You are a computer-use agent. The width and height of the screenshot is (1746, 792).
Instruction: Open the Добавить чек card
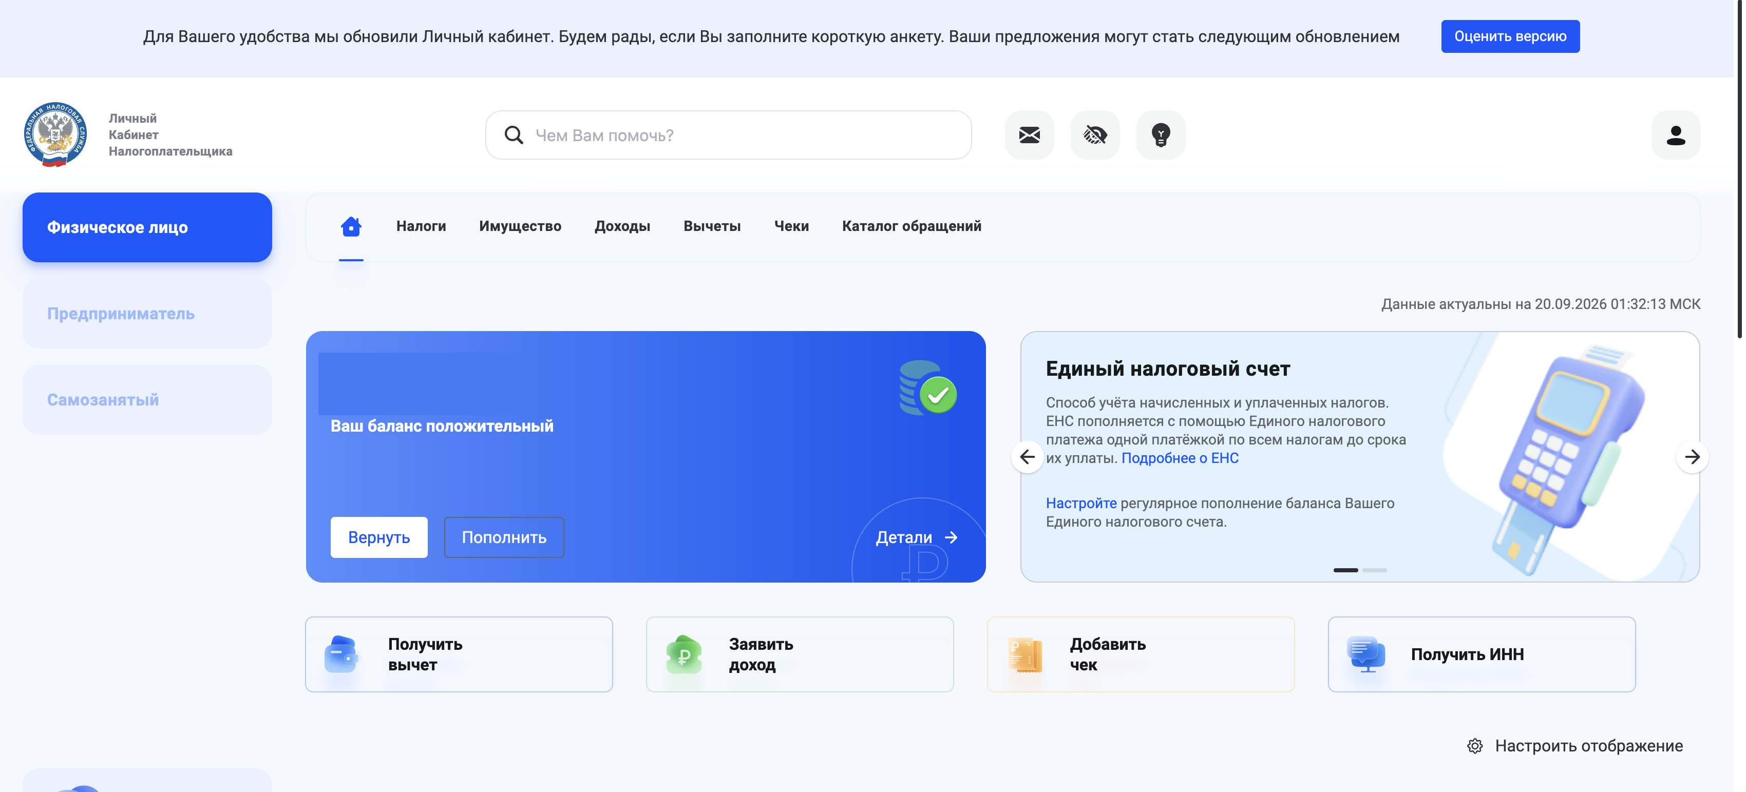(x=1141, y=654)
